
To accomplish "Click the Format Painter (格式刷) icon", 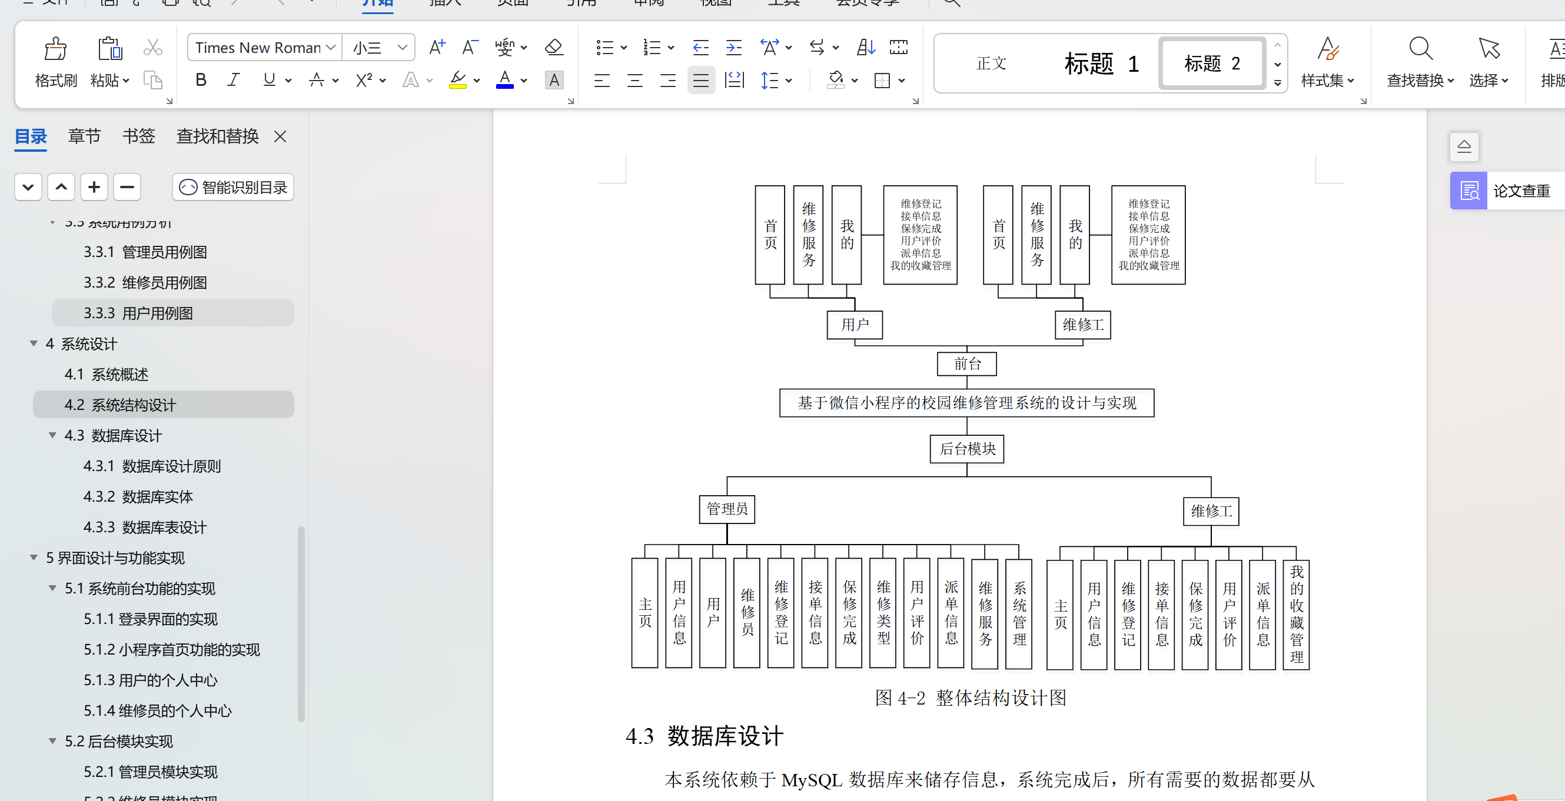I will pyautogui.click(x=55, y=50).
